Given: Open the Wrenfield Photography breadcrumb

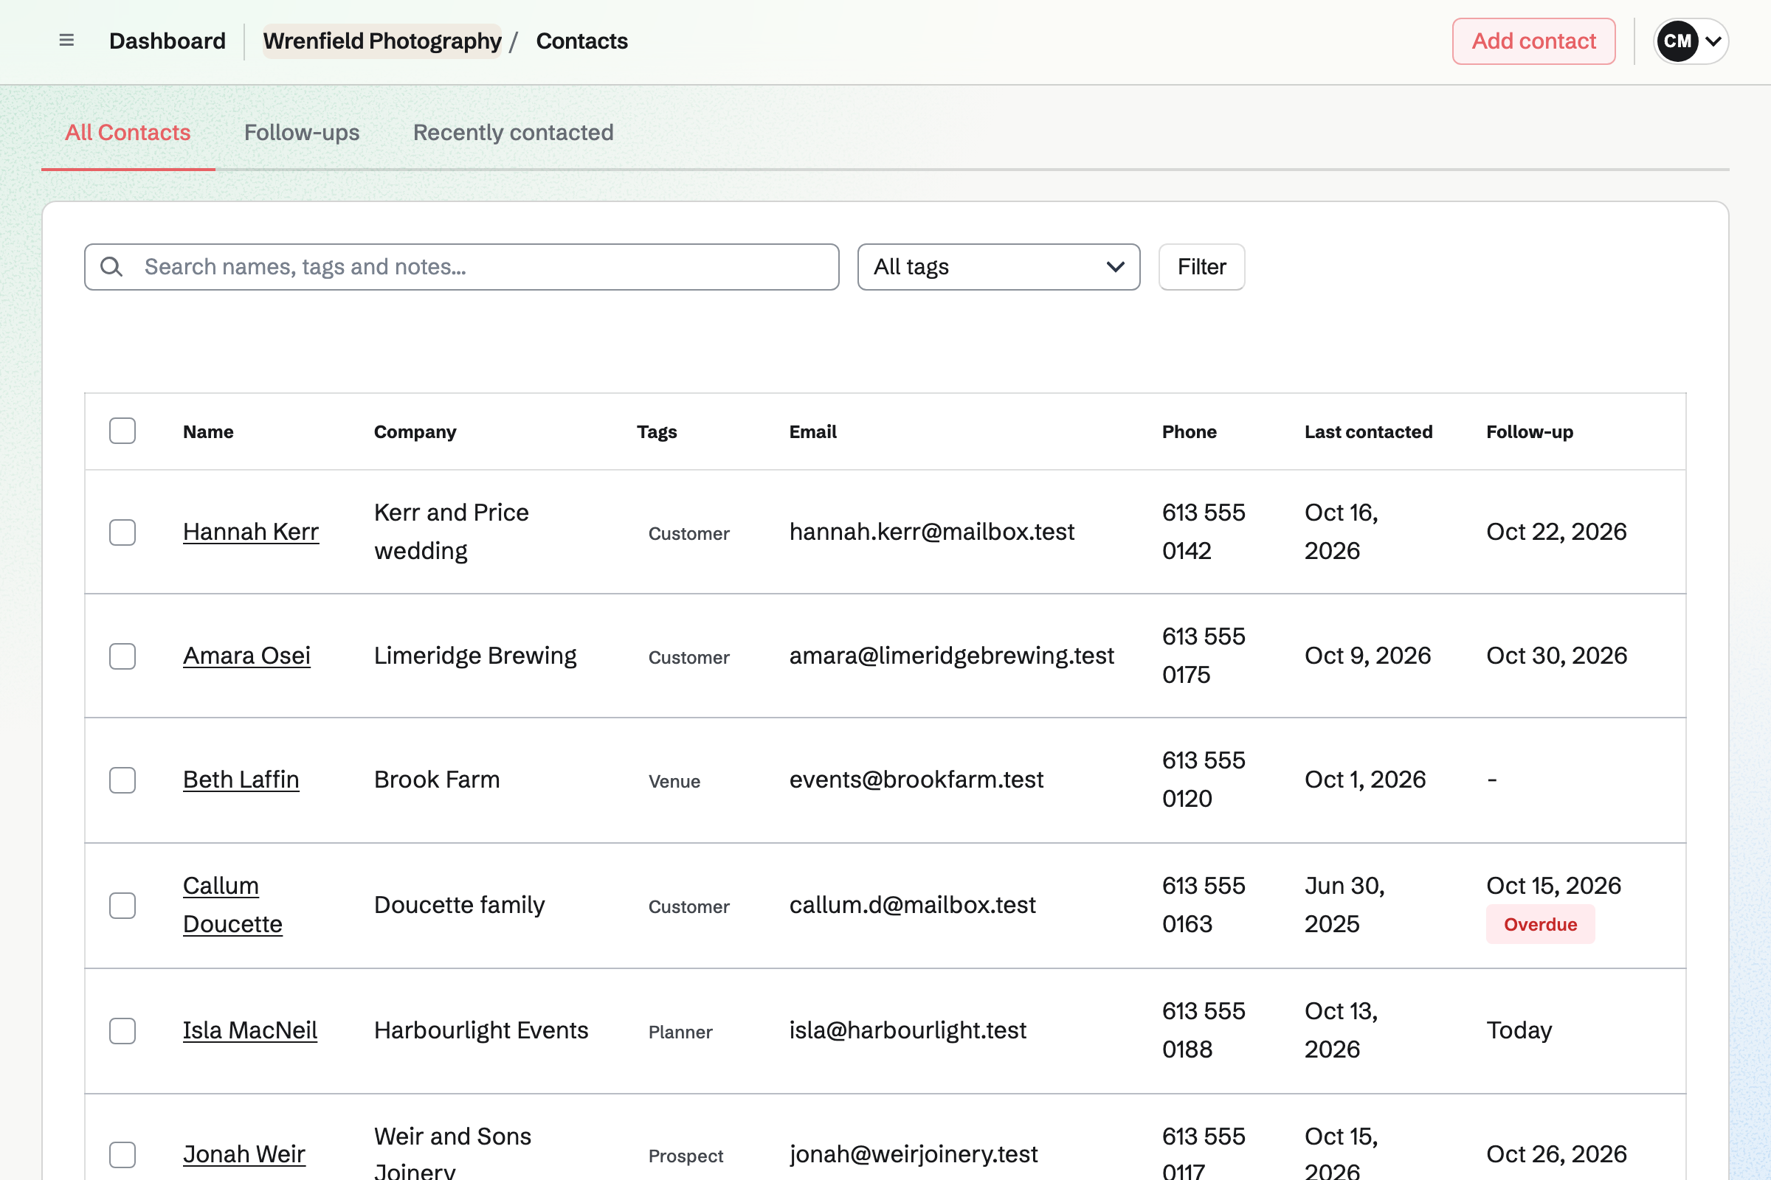Looking at the screenshot, I should coord(382,41).
